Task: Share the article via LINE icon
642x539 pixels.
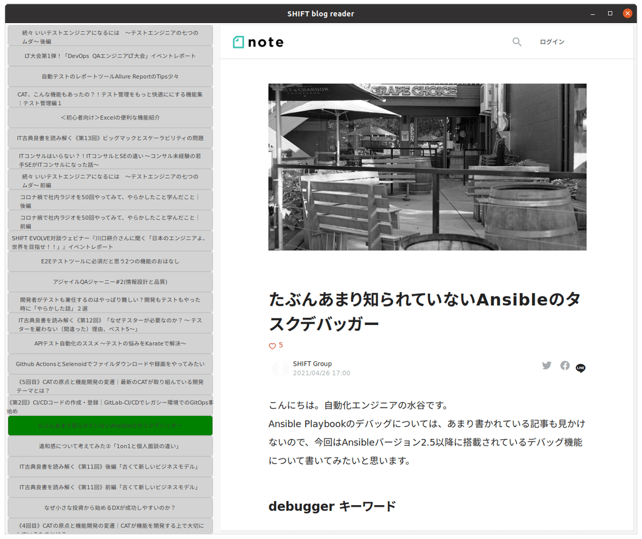Action: pos(580,368)
